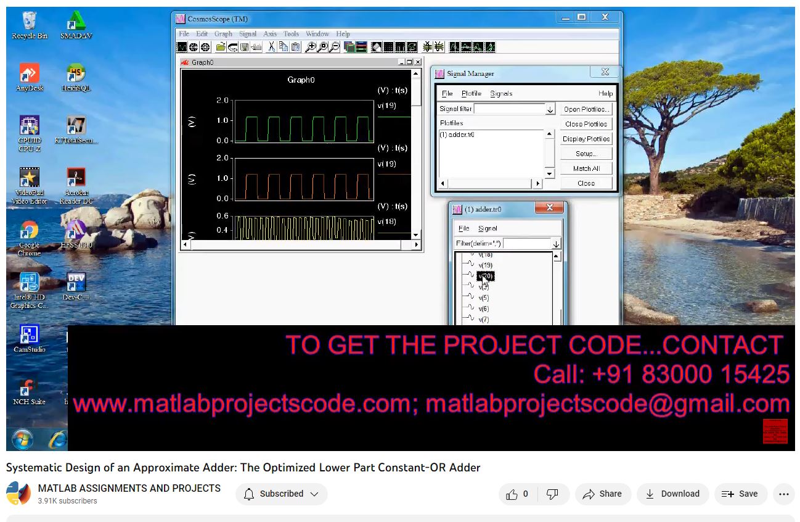Viewport: 800px width, 522px height.
Task: Dislike the video with thumbs down
Action: [x=553, y=494]
